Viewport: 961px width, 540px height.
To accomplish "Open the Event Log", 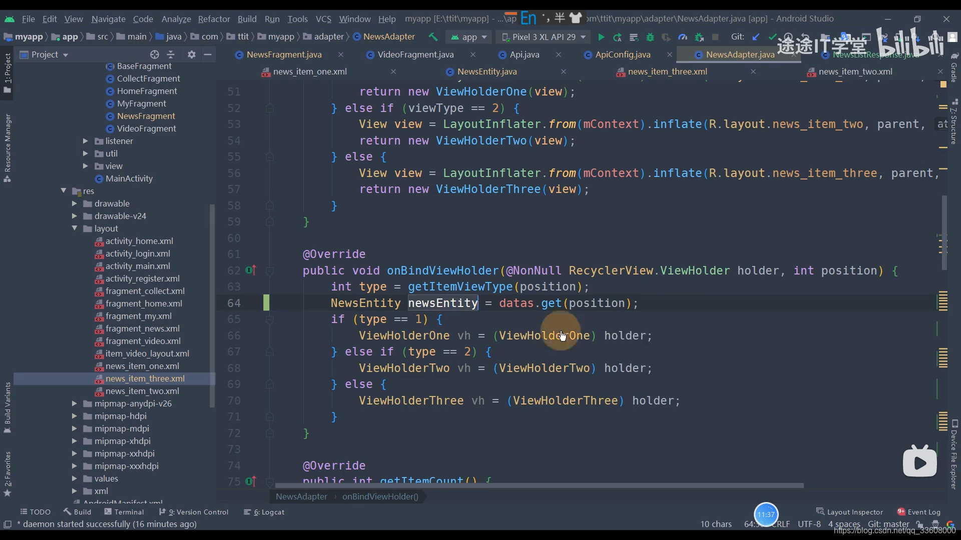I will point(918,512).
